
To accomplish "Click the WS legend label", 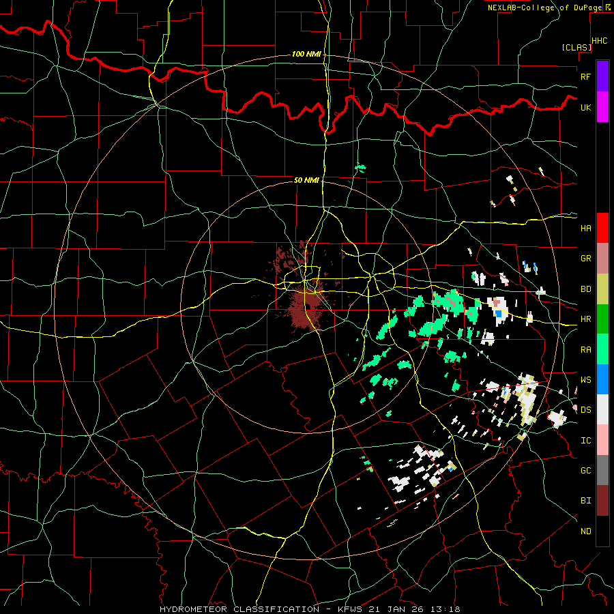I will coord(585,380).
